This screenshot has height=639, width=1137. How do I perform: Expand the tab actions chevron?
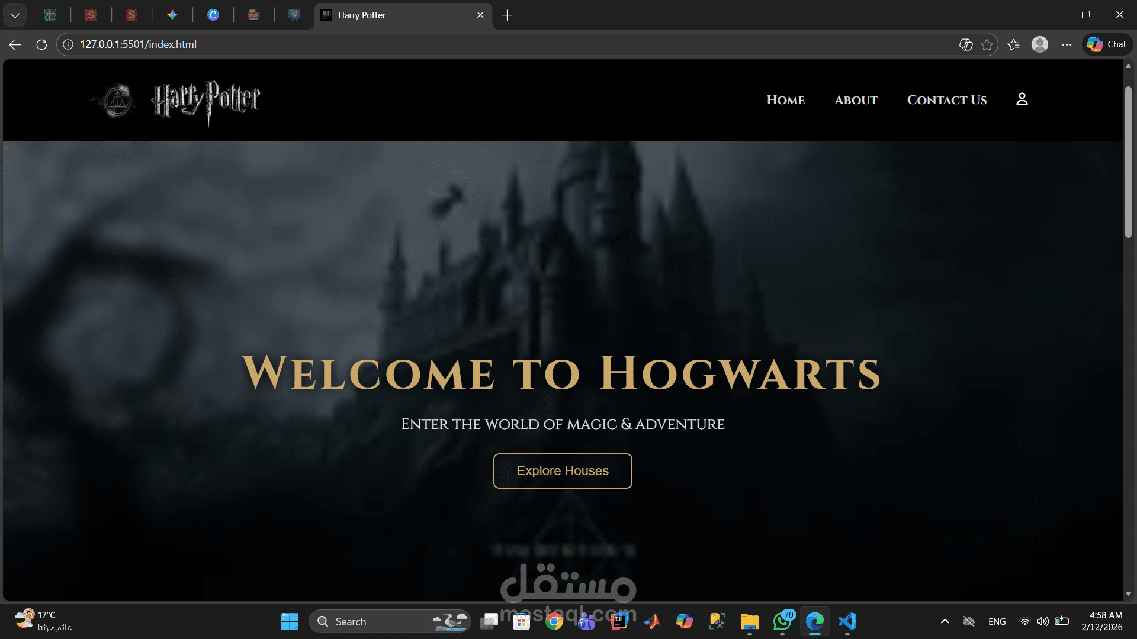coord(15,15)
